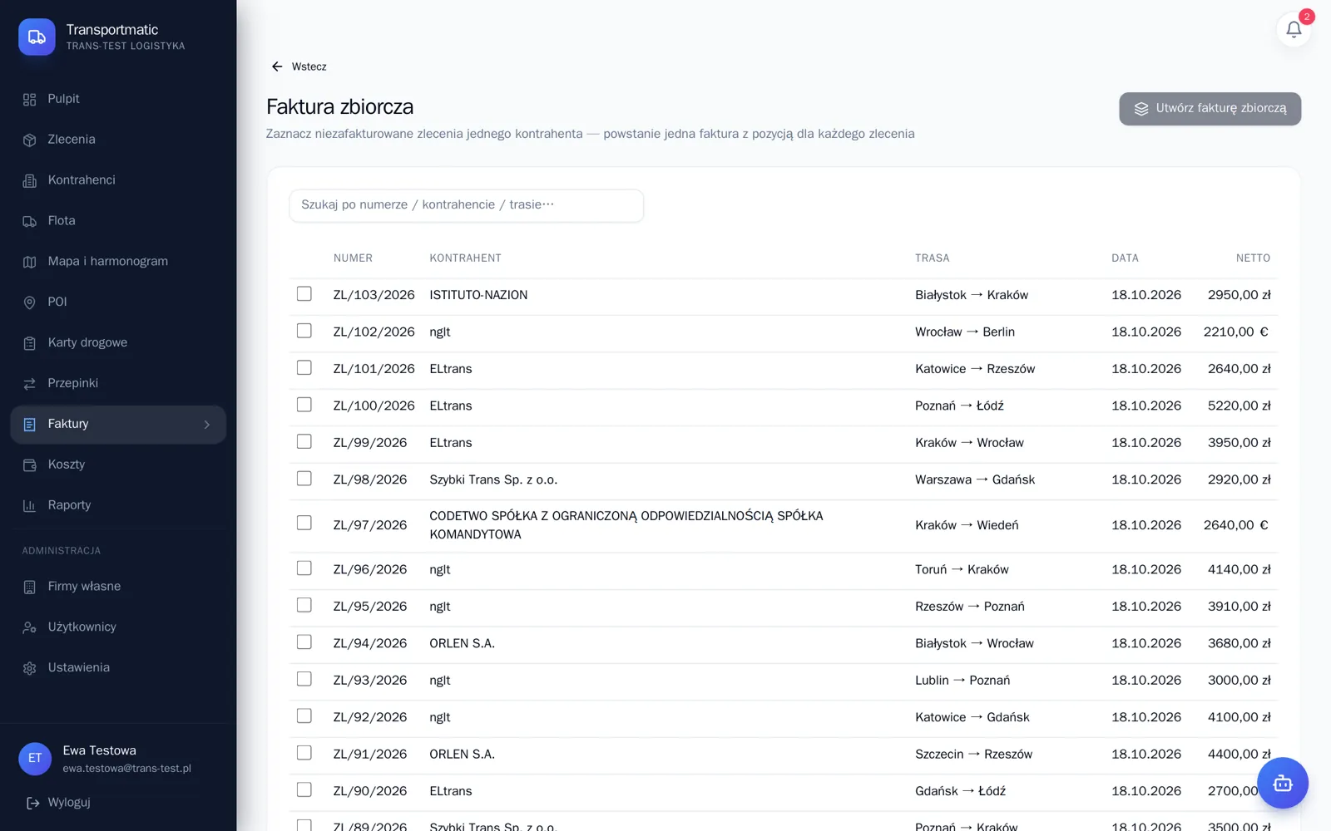This screenshot has width=1331, height=831.
Task: Click the amount 2210,00 €
Action: [x=1236, y=332]
